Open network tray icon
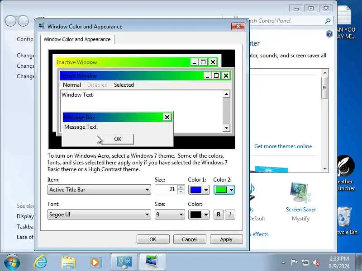Screen dimensions: 362x271 coord(305,262)
